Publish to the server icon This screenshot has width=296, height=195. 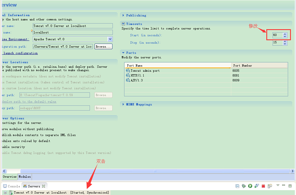coord(270,186)
